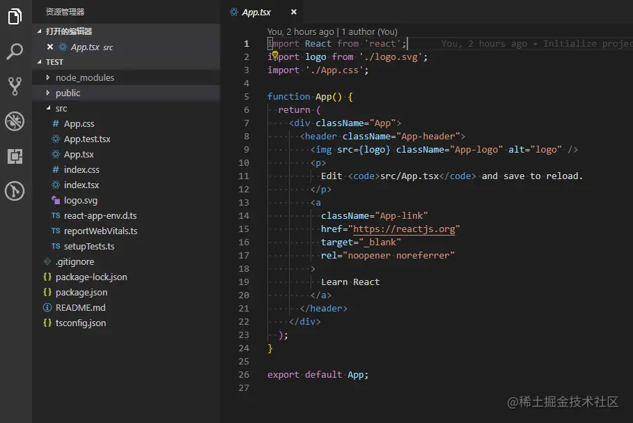Collapse the src folder
The height and width of the screenshot is (423, 633).
(126, 108)
